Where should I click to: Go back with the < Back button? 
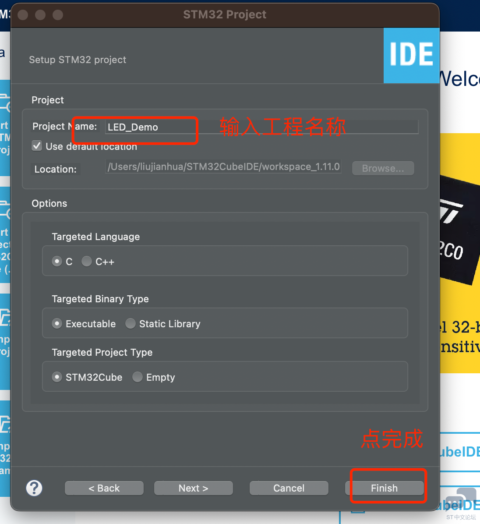pyautogui.click(x=104, y=488)
